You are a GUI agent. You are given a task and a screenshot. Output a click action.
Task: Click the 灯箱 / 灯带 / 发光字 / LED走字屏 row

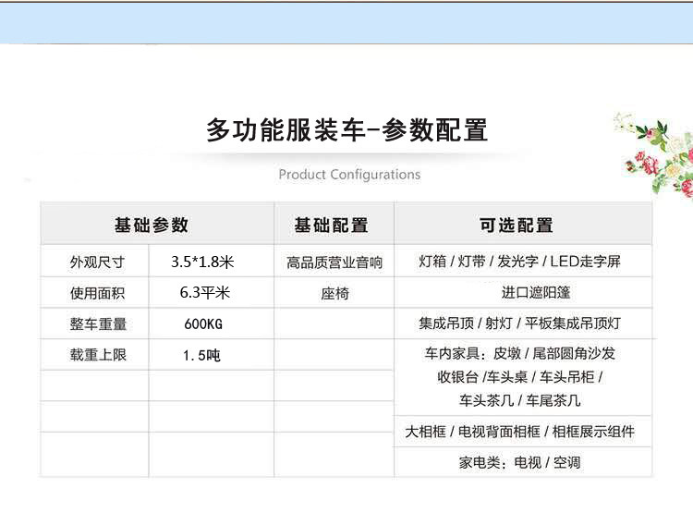(x=523, y=262)
